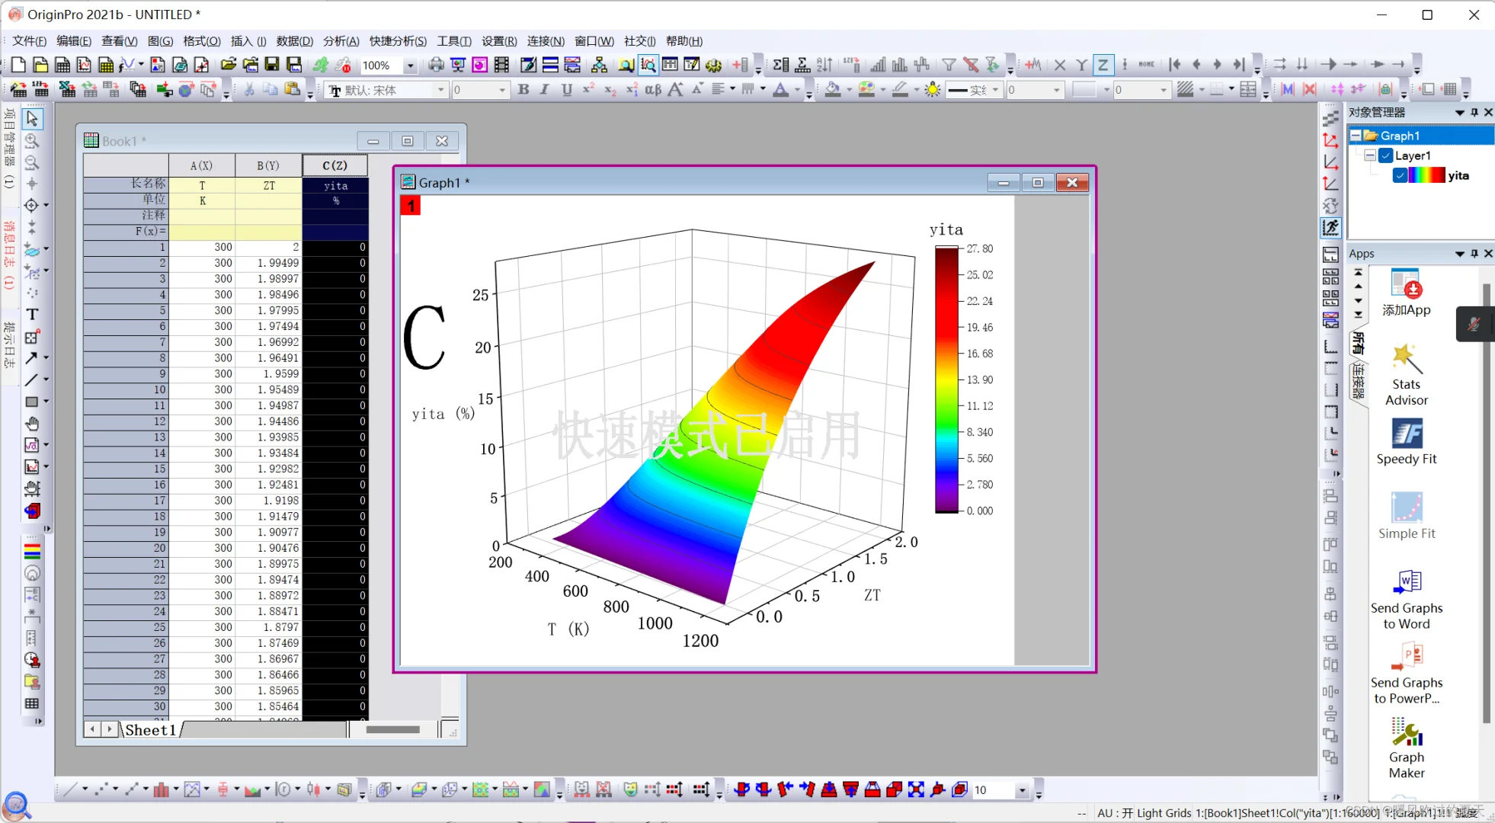Select the Pointer arrow tool
1495x823 pixels.
(x=32, y=119)
